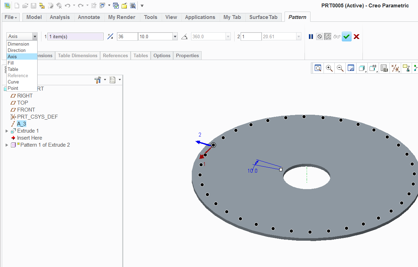This screenshot has height=267, width=418.
Task: Click the Regenerate icon in quick access toolbar
Action: click(x=93, y=6)
